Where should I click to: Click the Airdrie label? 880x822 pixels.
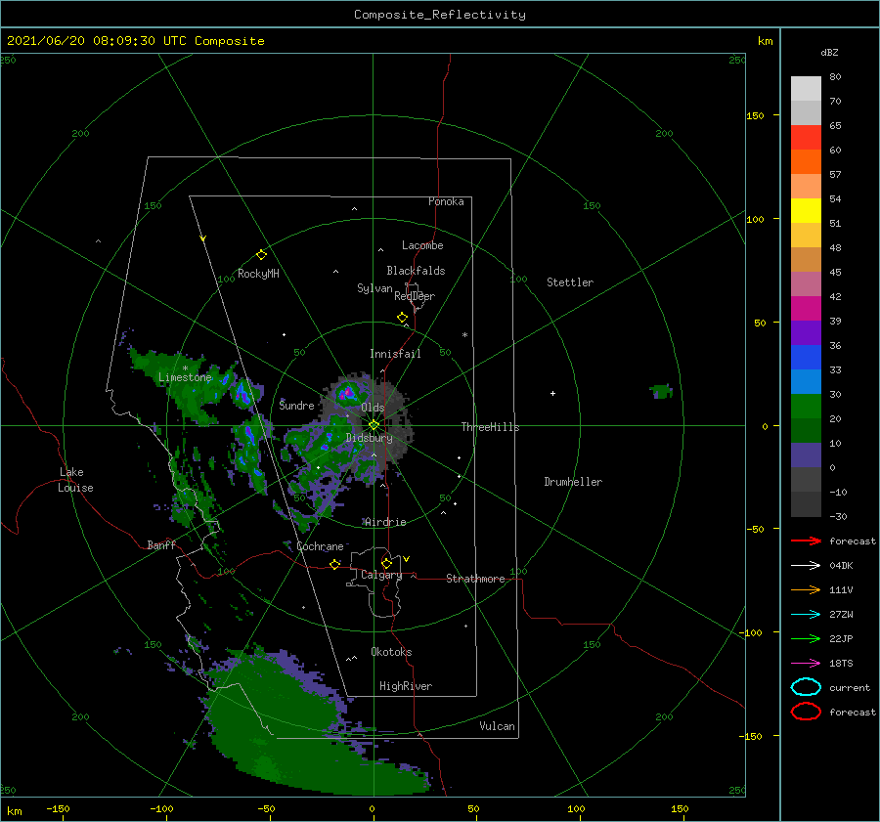(385, 522)
